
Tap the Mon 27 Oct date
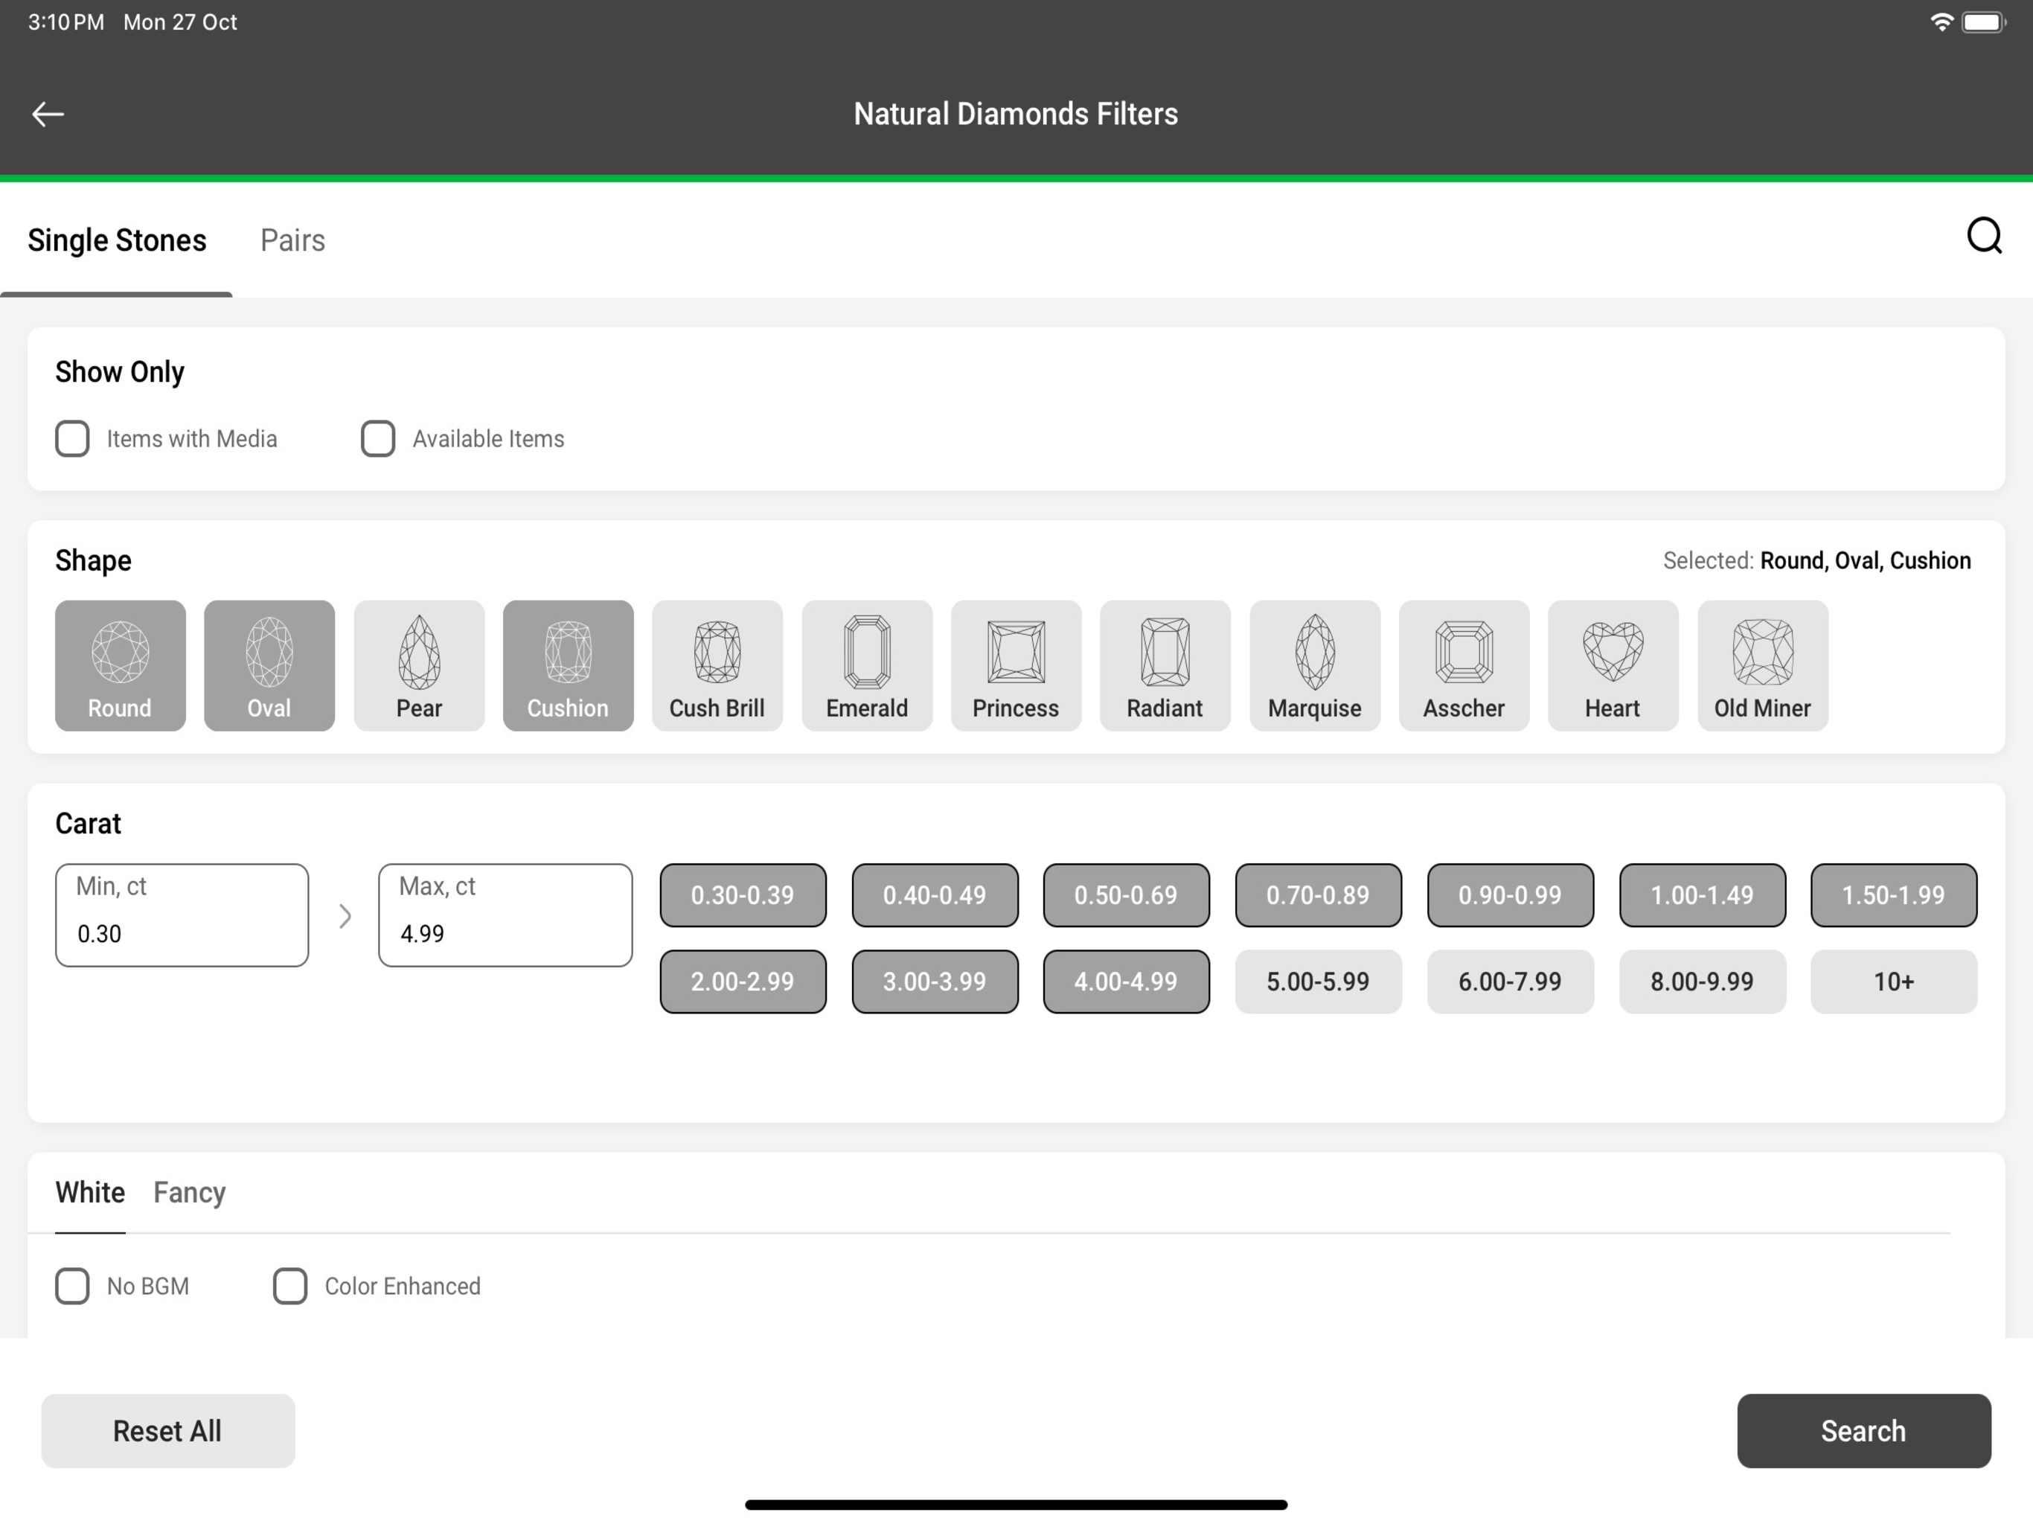pos(180,22)
